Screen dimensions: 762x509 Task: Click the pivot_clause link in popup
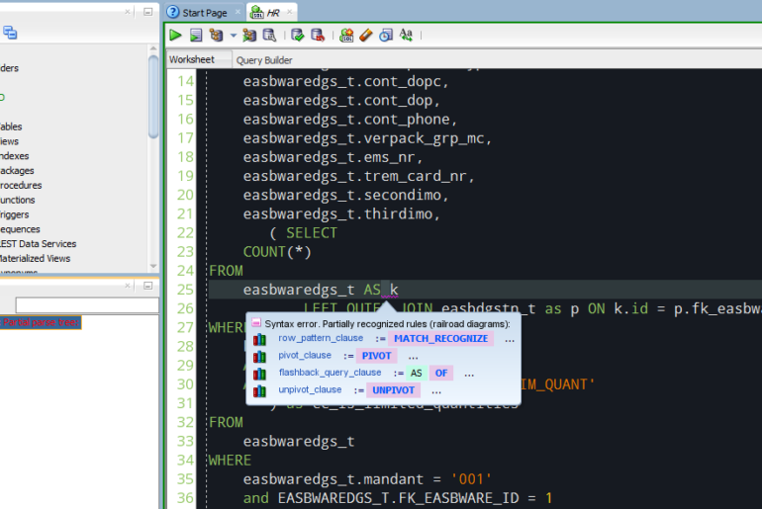click(x=304, y=355)
